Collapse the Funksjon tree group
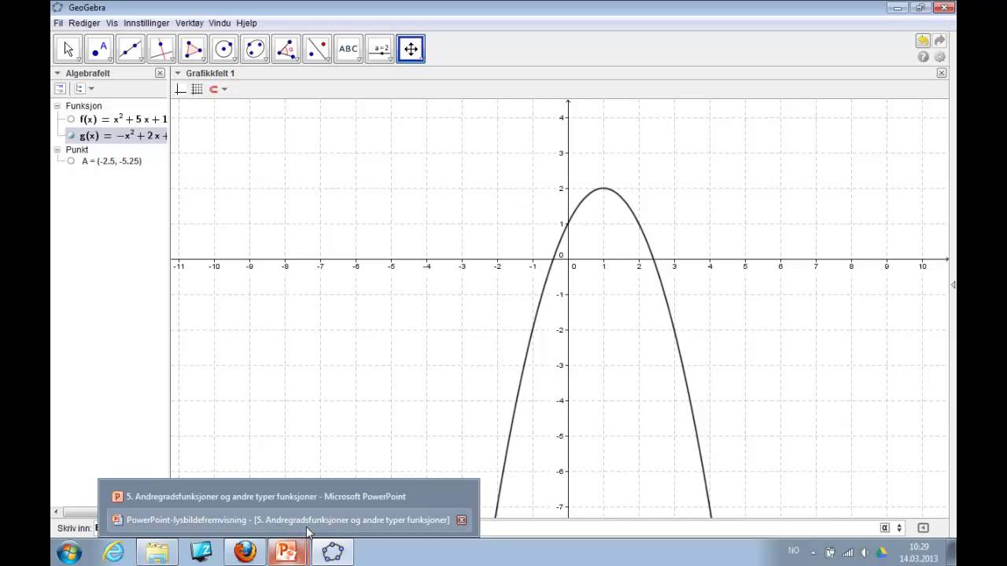 pyautogui.click(x=57, y=106)
